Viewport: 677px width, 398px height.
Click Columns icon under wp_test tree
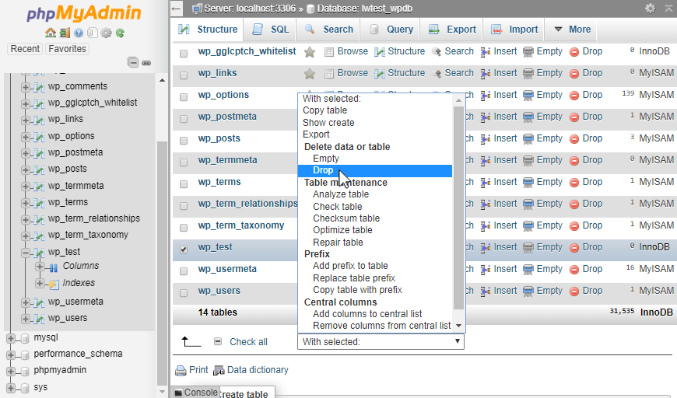pyautogui.click(x=54, y=267)
